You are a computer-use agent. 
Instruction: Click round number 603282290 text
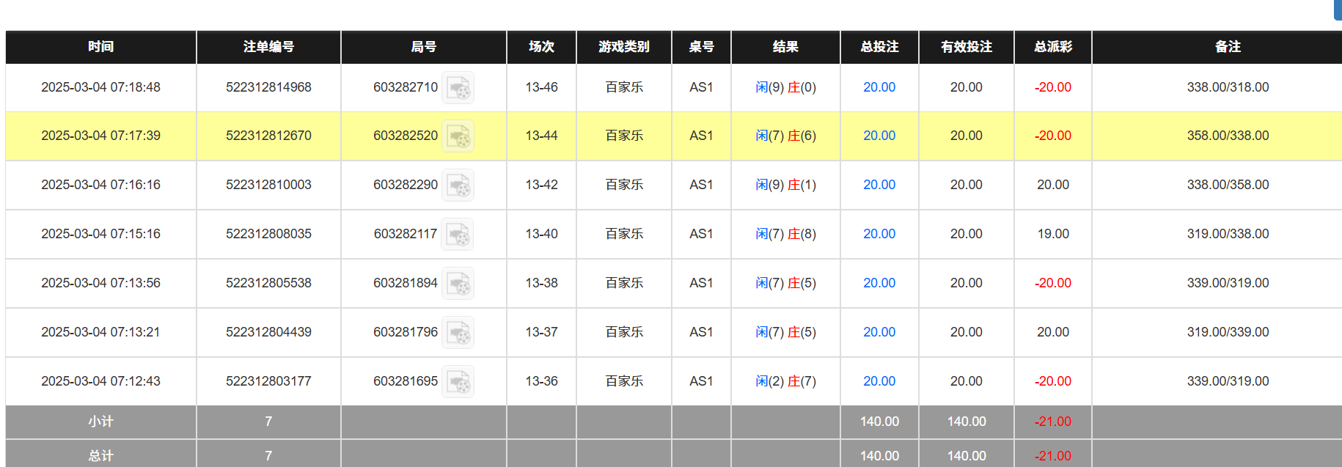point(405,185)
